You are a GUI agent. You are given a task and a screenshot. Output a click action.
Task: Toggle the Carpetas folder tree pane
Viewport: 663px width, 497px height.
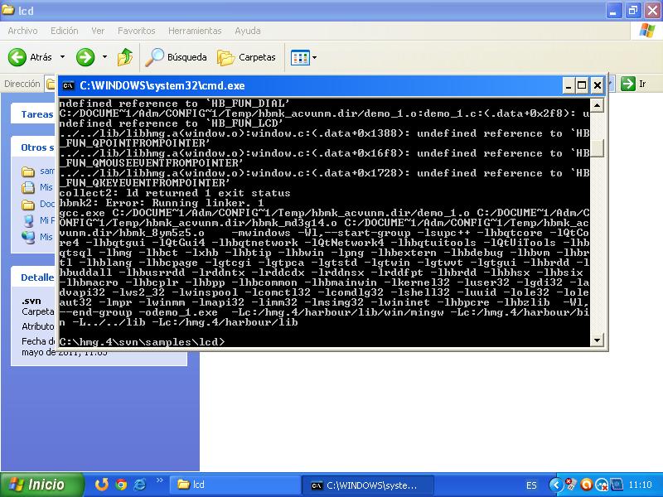[246, 57]
